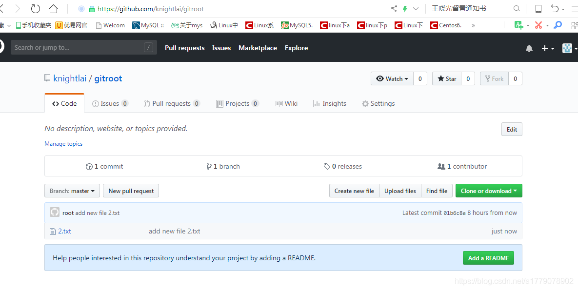Image resolution: width=578 pixels, height=290 pixels.
Task: Expand the Watch dropdown button
Action: click(392, 78)
